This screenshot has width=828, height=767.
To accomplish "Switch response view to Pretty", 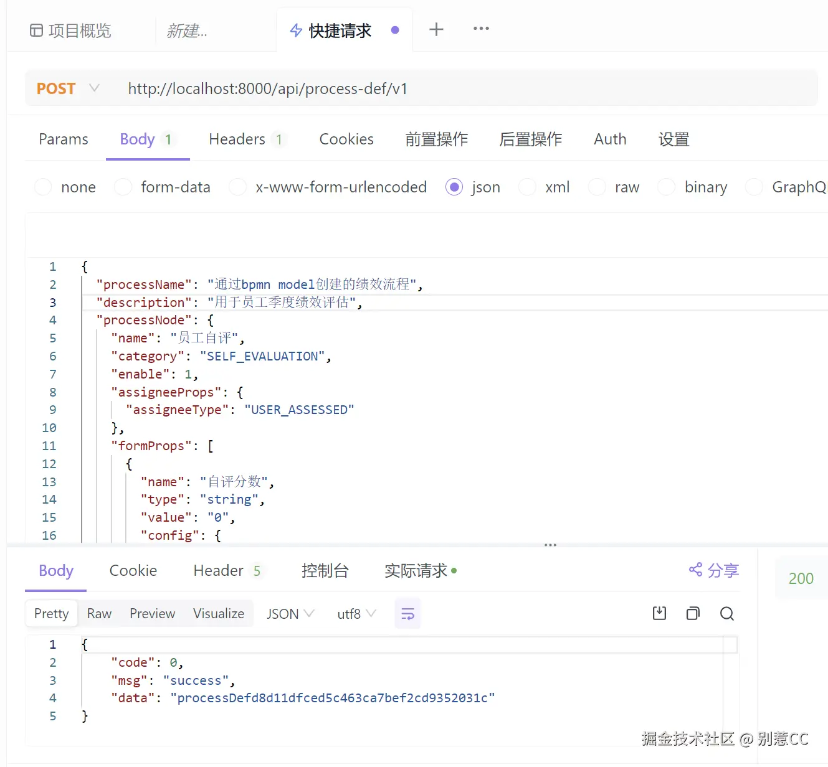I will click(x=52, y=614).
